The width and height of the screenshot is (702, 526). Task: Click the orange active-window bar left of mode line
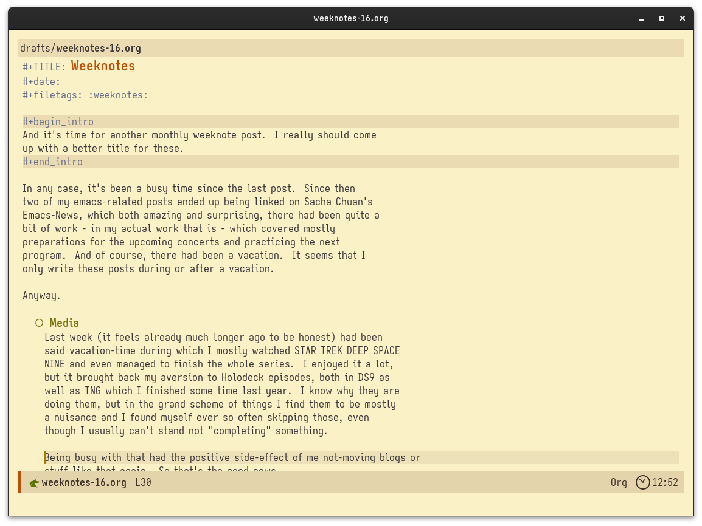(x=19, y=482)
